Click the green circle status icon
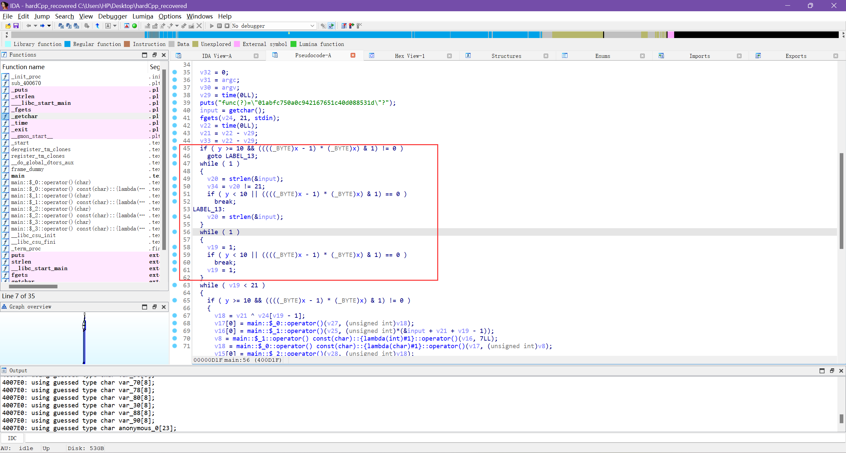This screenshot has height=453, width=846. click(x=135, y=26)
